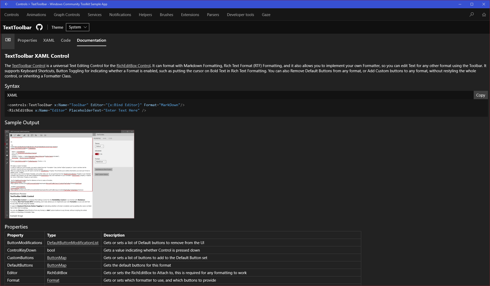Maximize the Sample App window
Screen dimensions: 490x286
[472, 4]
